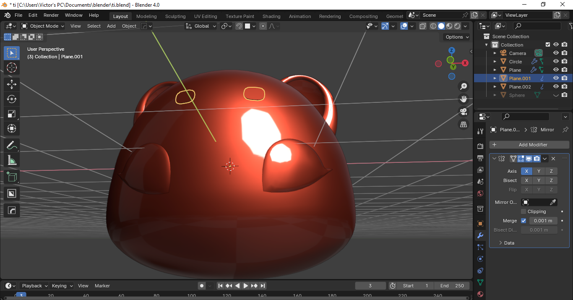The width and height of the screenshot is (573, 300).
Task: Select the Annotate tool
Action: point(12,146)
